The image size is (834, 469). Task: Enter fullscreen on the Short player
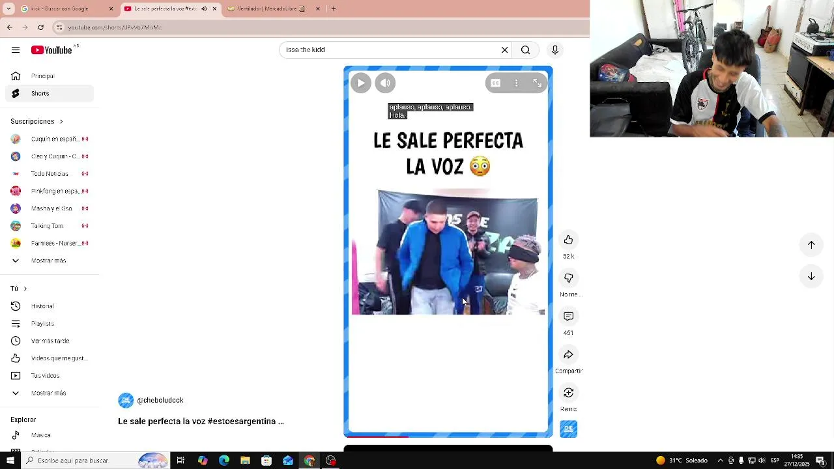(x=537, y=83)
